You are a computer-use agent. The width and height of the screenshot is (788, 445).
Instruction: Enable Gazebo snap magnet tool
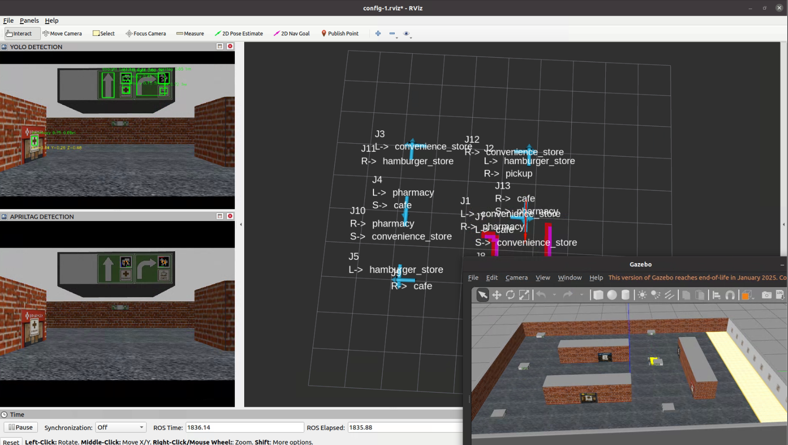coord(730,295)
